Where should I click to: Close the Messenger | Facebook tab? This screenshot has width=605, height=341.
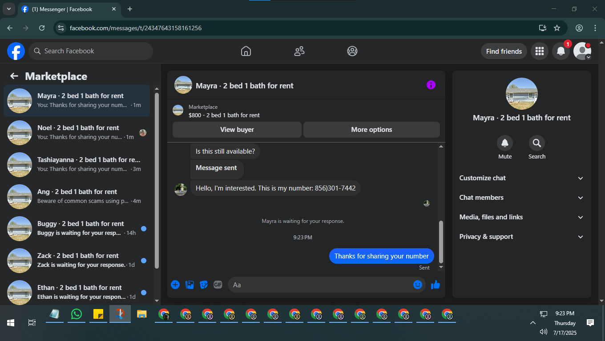click(x=114, y=9)
